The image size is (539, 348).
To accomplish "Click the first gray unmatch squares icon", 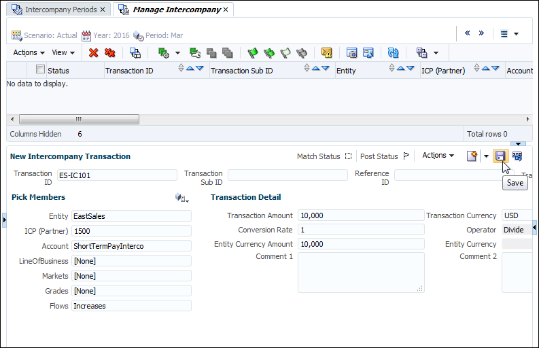I will coord(211,52).
